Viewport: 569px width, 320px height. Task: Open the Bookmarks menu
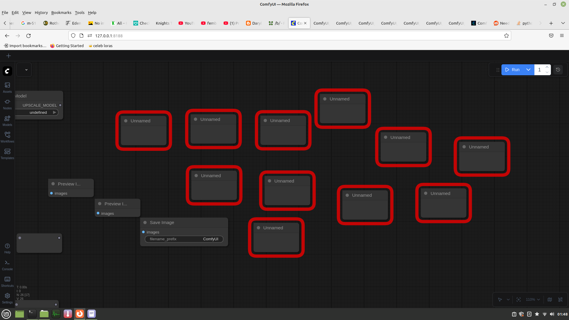pyautogui.click(x=61, y=12)
